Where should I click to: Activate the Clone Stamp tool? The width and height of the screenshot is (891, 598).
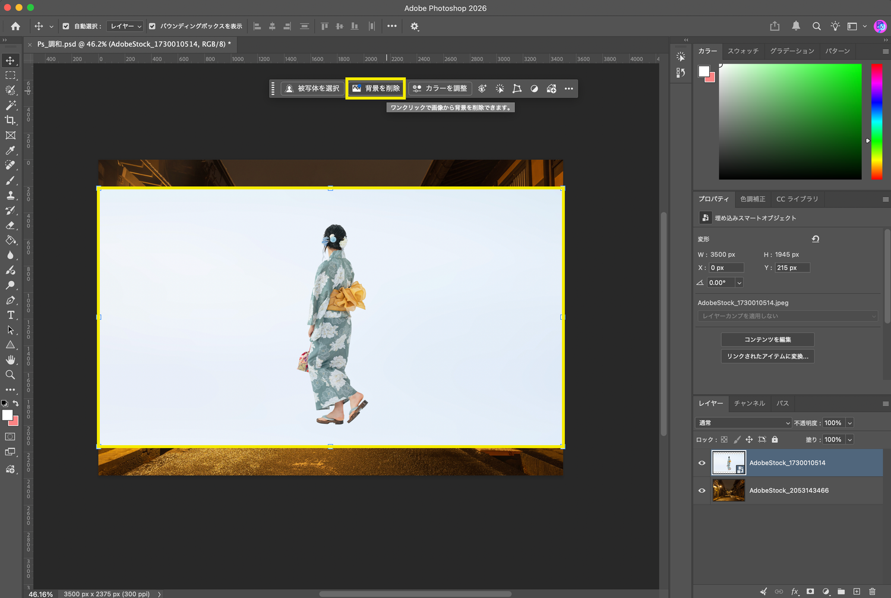[x=11, y=195]
